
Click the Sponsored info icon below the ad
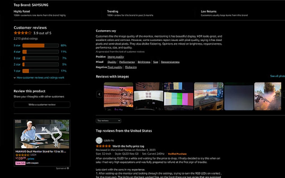tap(68, 168)
